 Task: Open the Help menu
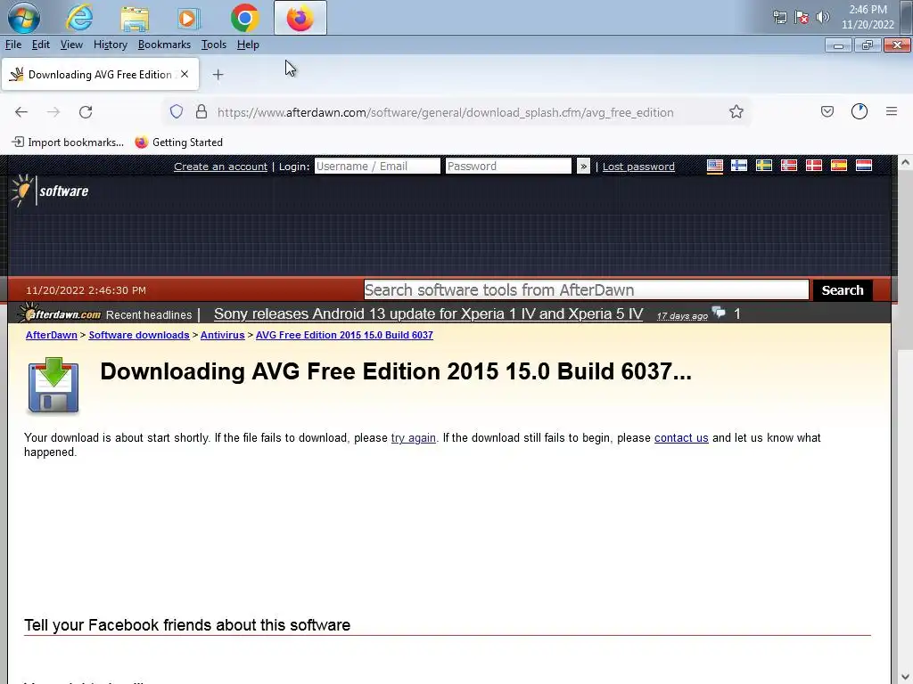coord(248,45)
